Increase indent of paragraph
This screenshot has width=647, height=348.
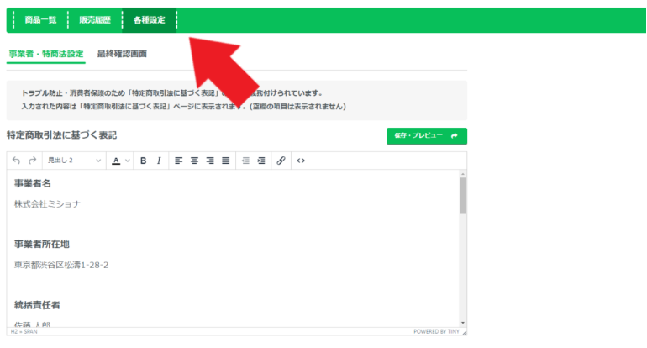(261, 161)
